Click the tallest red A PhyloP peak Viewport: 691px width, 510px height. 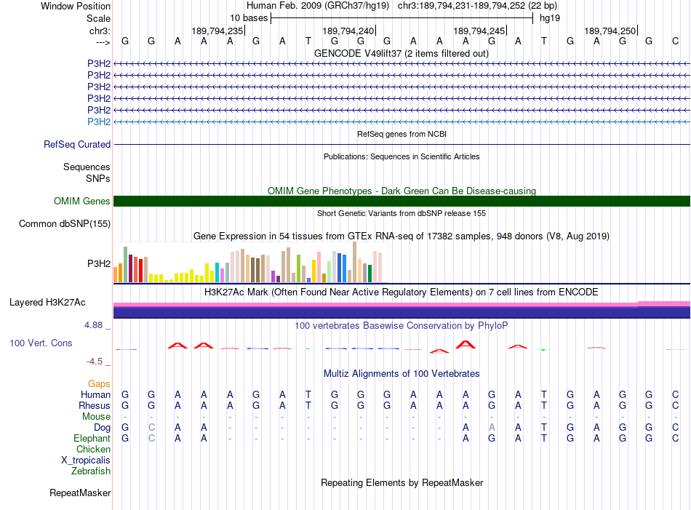click(466, 344)
